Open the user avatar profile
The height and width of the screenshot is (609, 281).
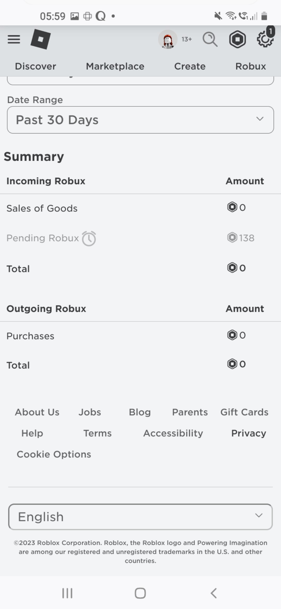pyautogui.click(x=168, y=40)
